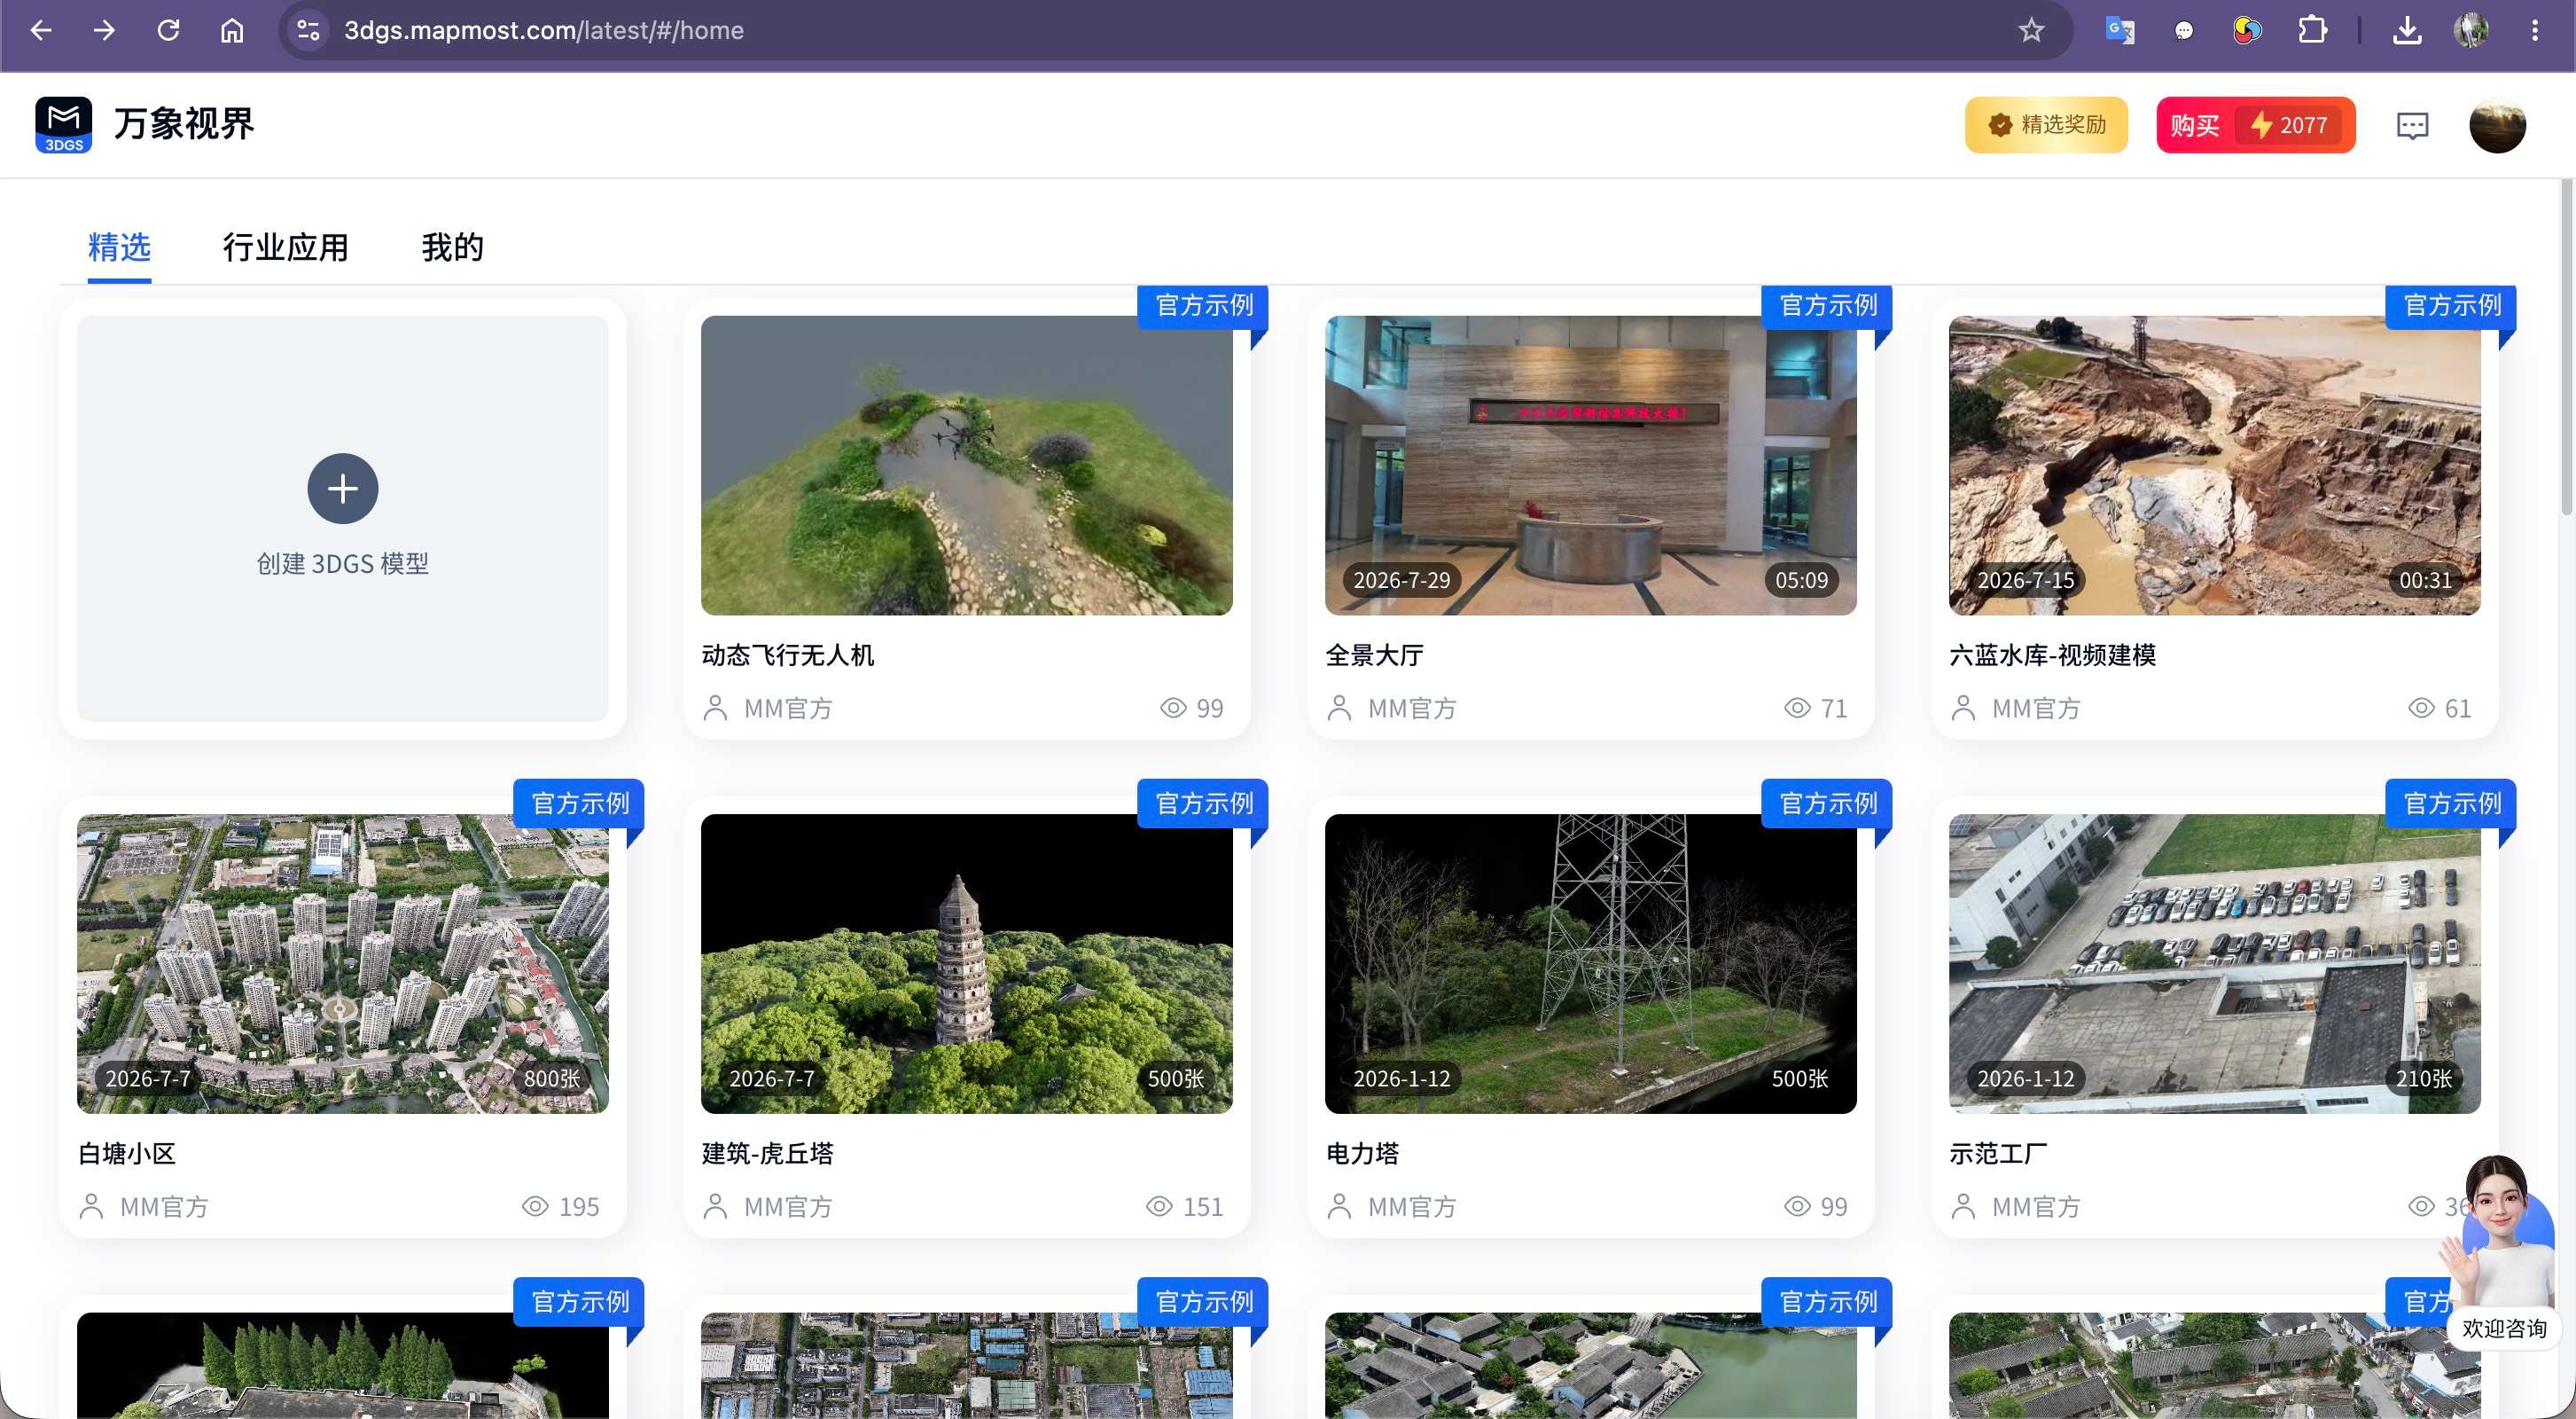View site information for 3dgs.mapmost.com
Viewport: 2576px width, 1419px height.
(x=308, y=30)
